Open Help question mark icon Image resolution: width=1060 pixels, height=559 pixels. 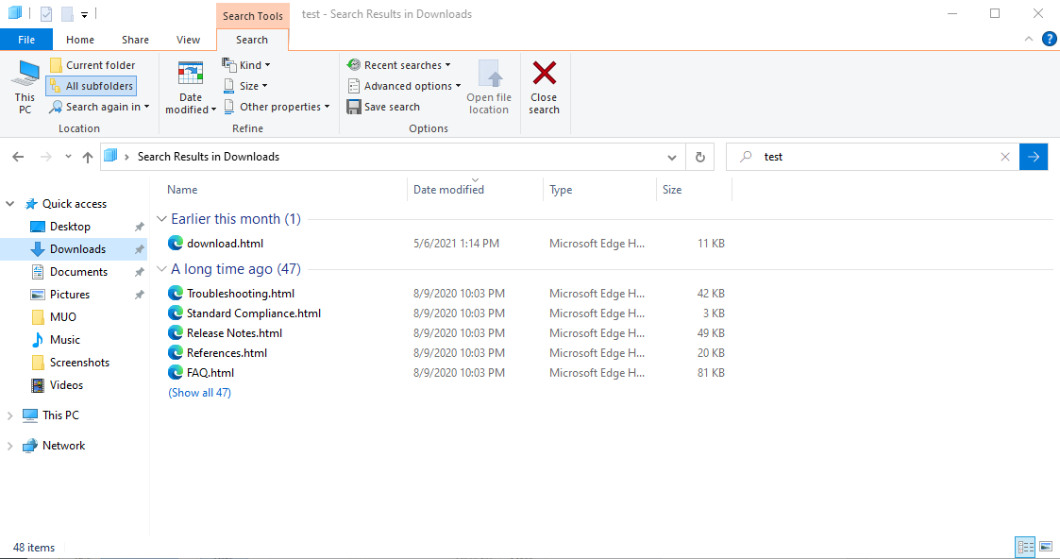tap(1050, 40)
